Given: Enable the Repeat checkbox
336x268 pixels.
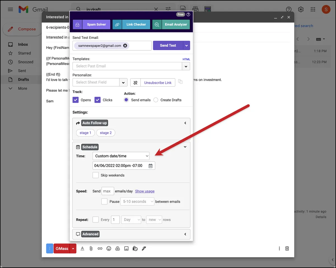Looking at the screenshot, I should pyautogui.click(x=96, y=220).
